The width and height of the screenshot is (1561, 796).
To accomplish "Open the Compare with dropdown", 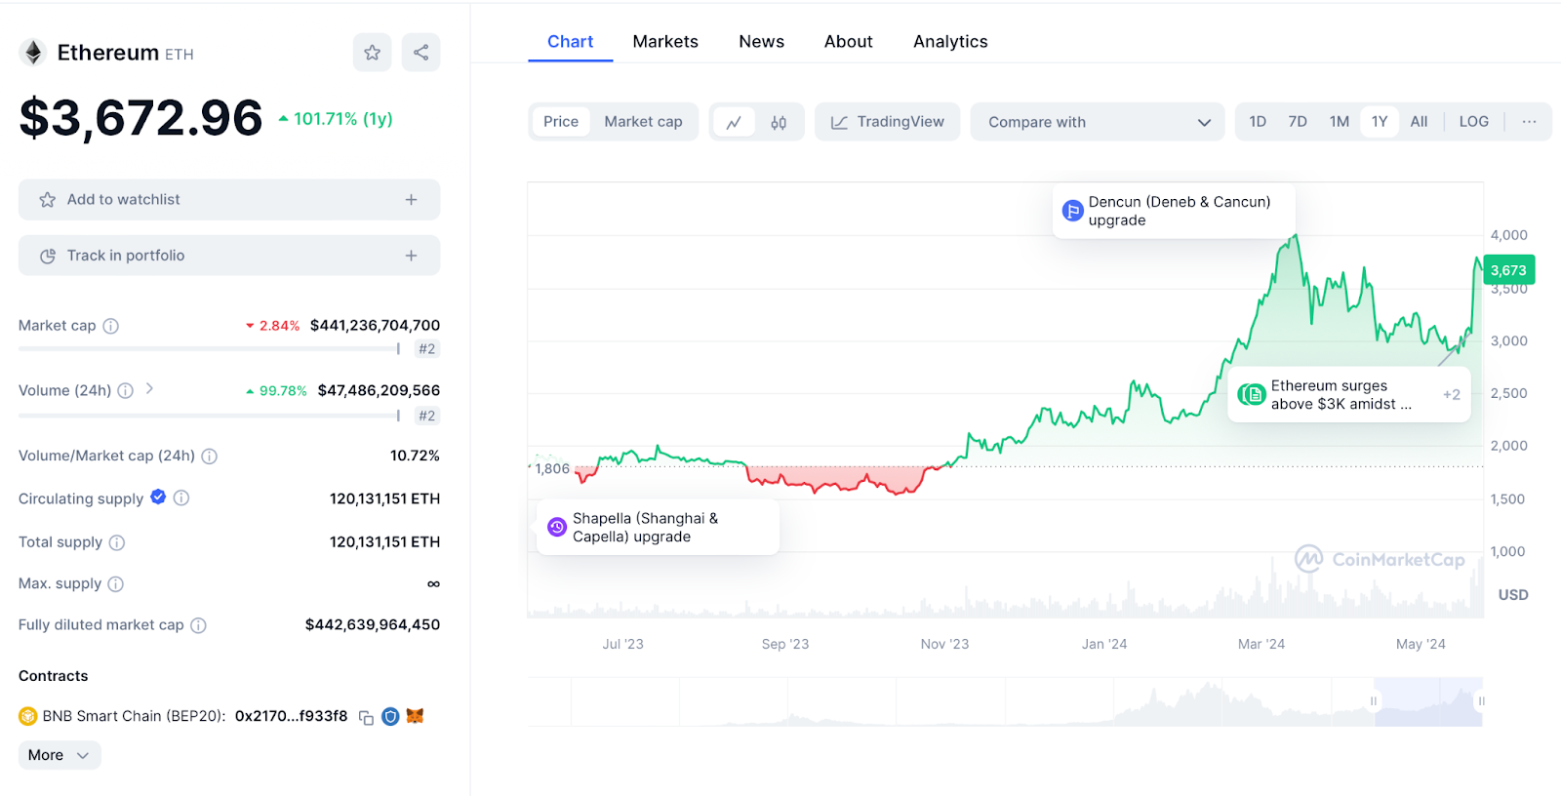I will [1098, 122].
